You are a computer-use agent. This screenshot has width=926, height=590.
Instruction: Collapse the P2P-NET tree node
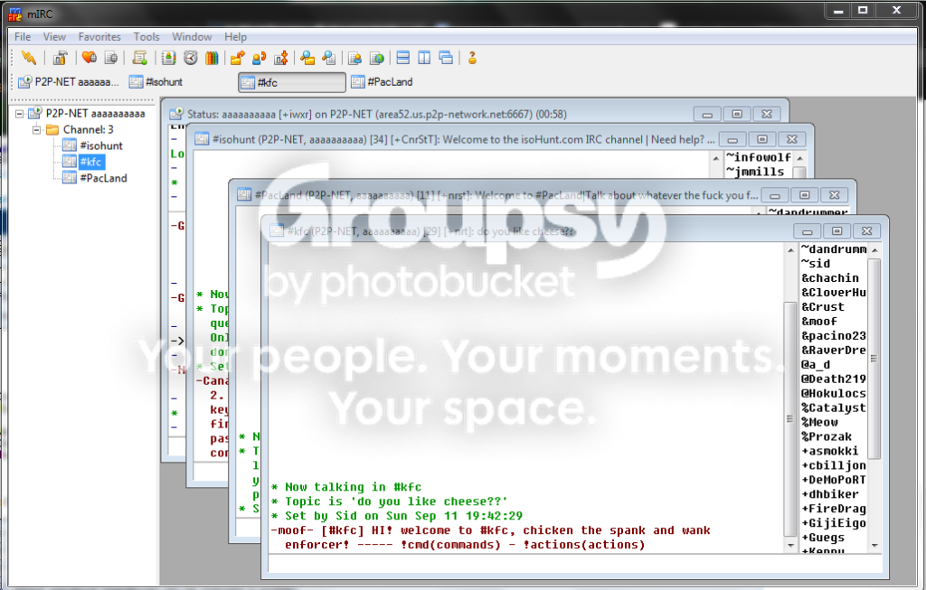pos(20,113)
